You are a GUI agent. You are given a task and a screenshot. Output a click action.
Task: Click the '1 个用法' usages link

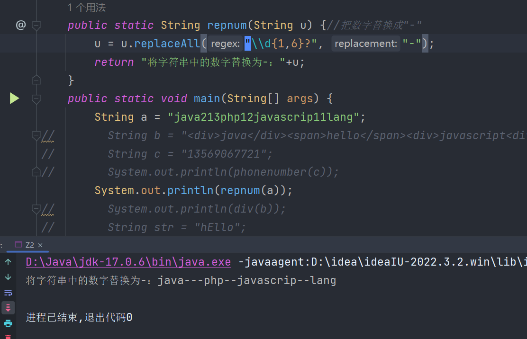click(x=87, y=7)
